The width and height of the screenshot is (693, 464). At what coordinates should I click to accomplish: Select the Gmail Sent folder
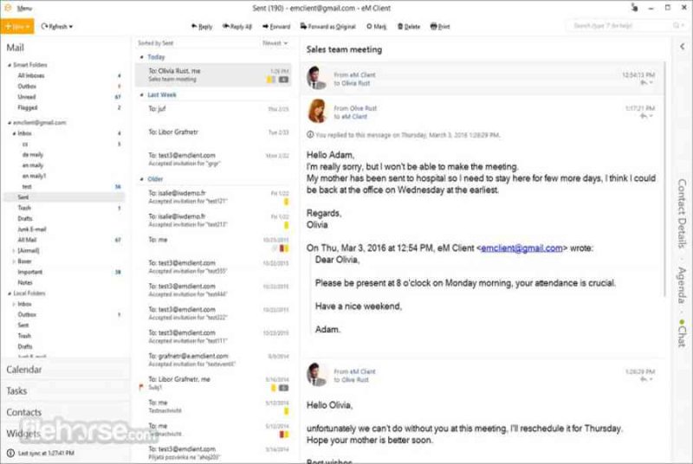pyautogui.click(x=64, y=197)
